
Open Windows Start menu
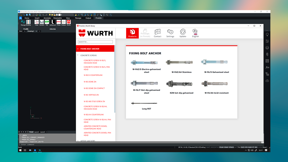tap(20, 150)
